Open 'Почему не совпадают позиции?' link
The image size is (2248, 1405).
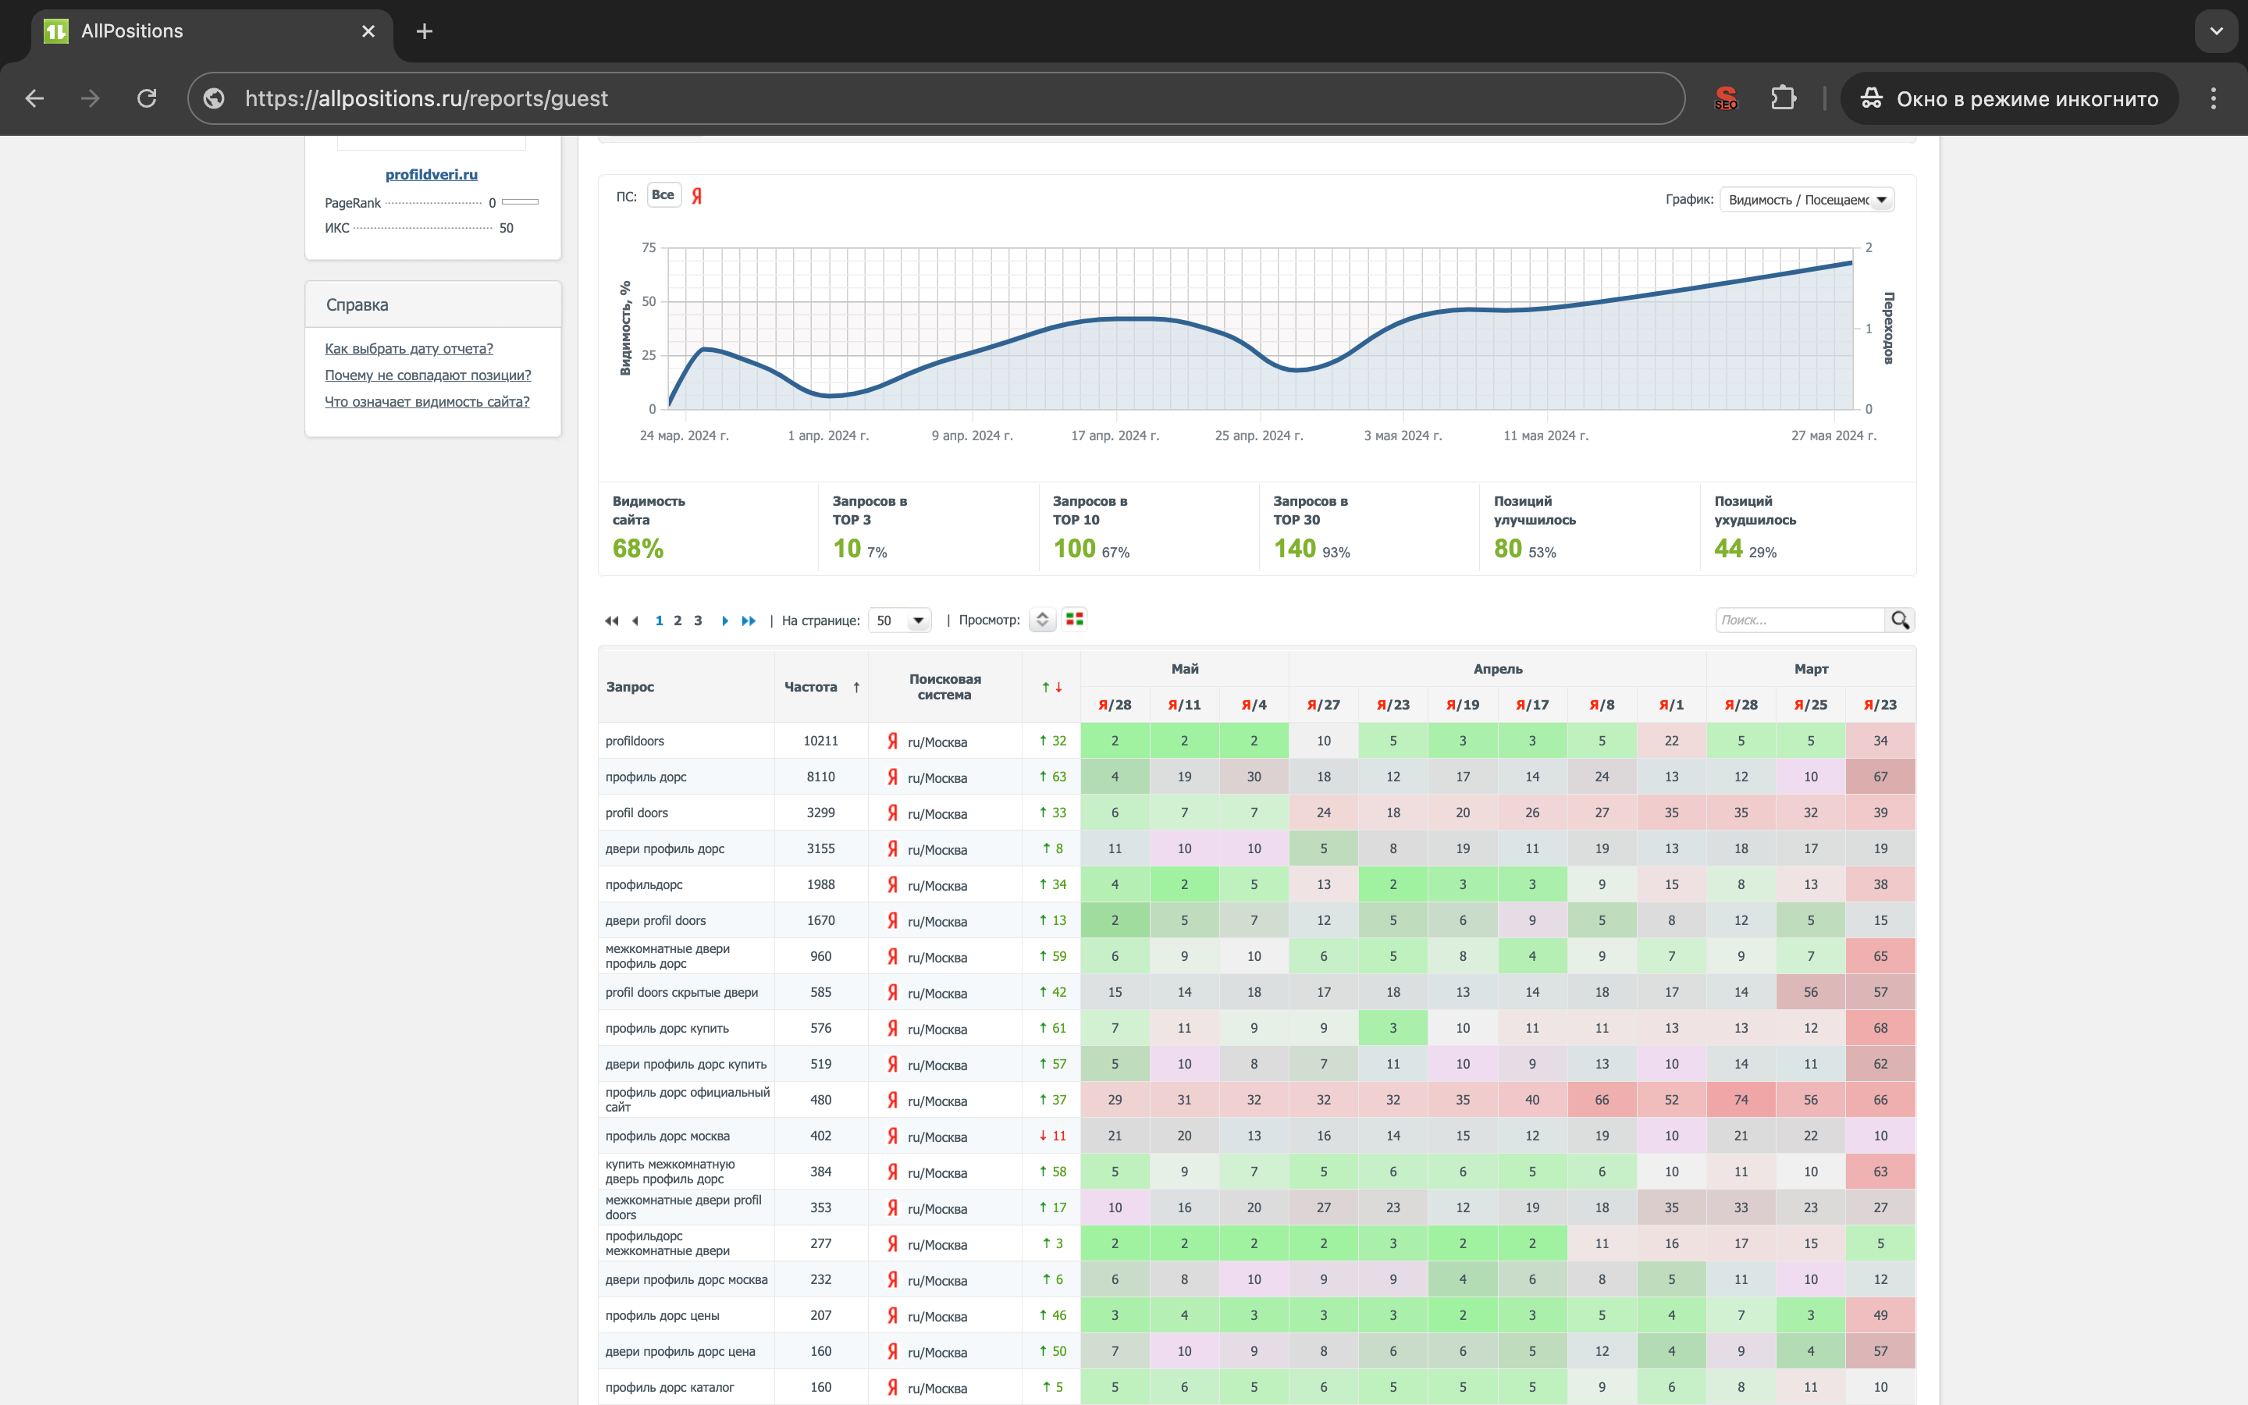[429, 375]
